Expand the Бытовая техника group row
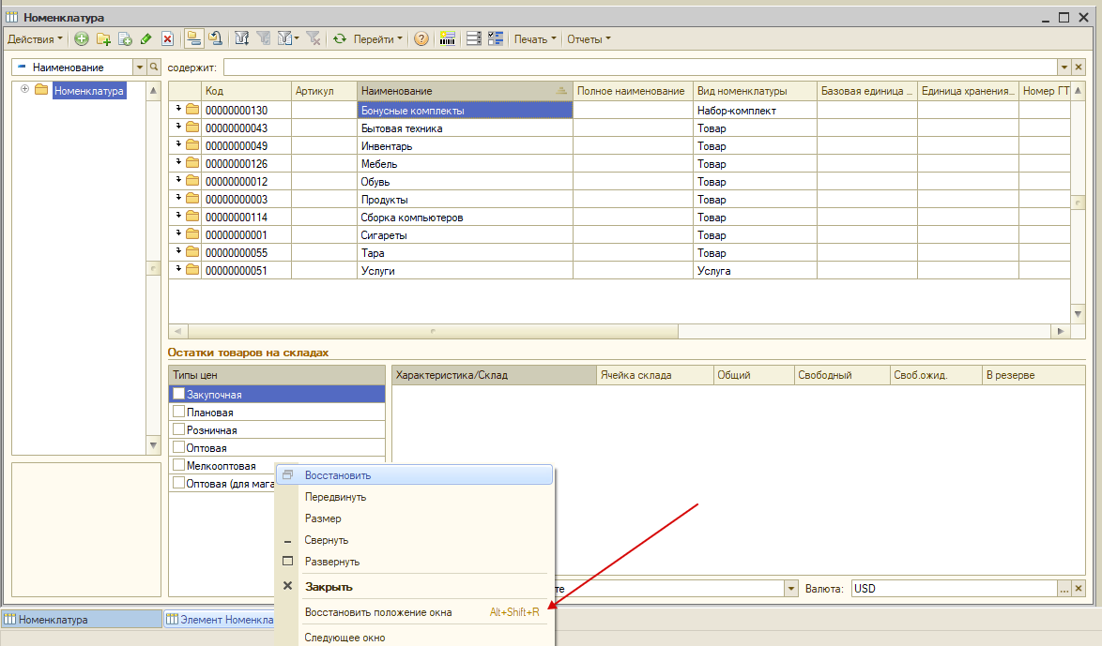Viewport: 1102px width, 646px height. point(178,128)
